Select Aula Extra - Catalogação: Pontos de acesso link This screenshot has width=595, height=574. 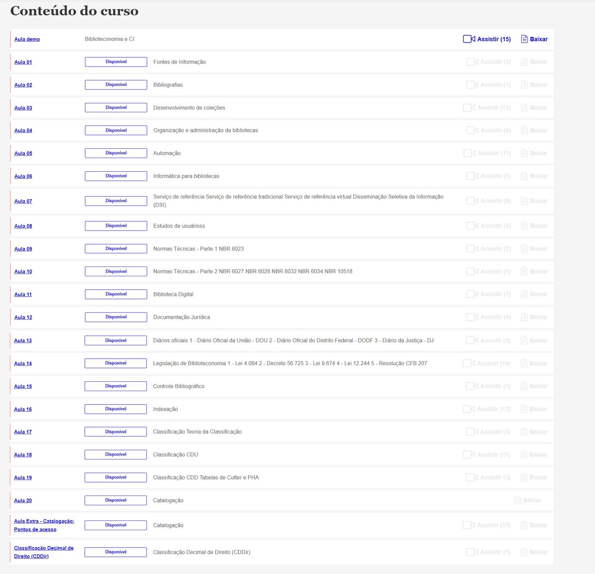coord(44,525)
